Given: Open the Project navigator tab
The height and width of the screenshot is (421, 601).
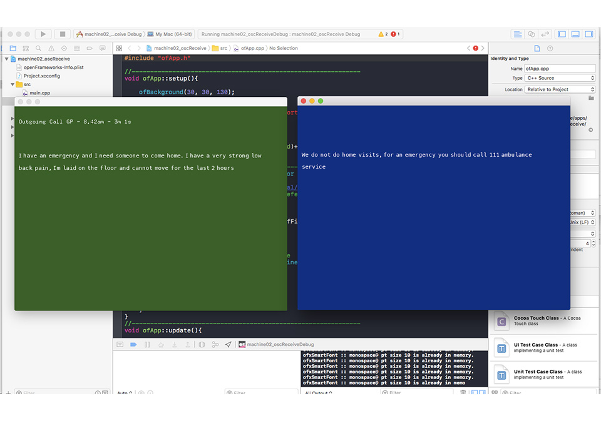Looking at the screenshot, I should coord(13,48).
